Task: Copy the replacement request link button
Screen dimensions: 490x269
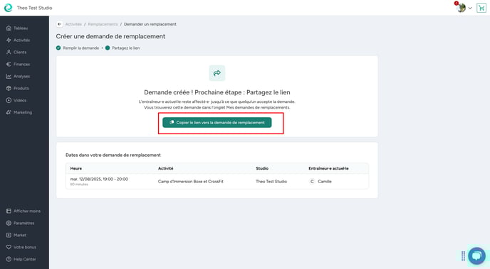Action: tap(217, 122)
